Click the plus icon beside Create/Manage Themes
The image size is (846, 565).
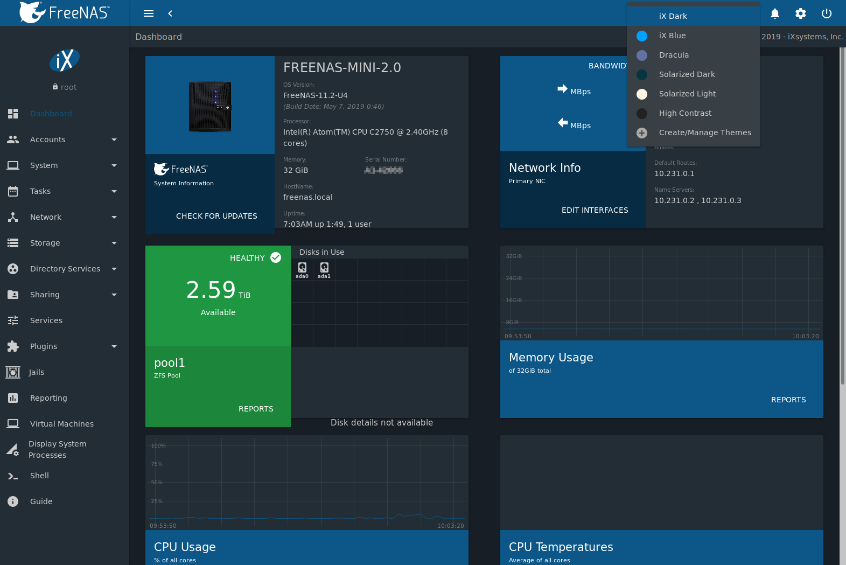(642, 132)
